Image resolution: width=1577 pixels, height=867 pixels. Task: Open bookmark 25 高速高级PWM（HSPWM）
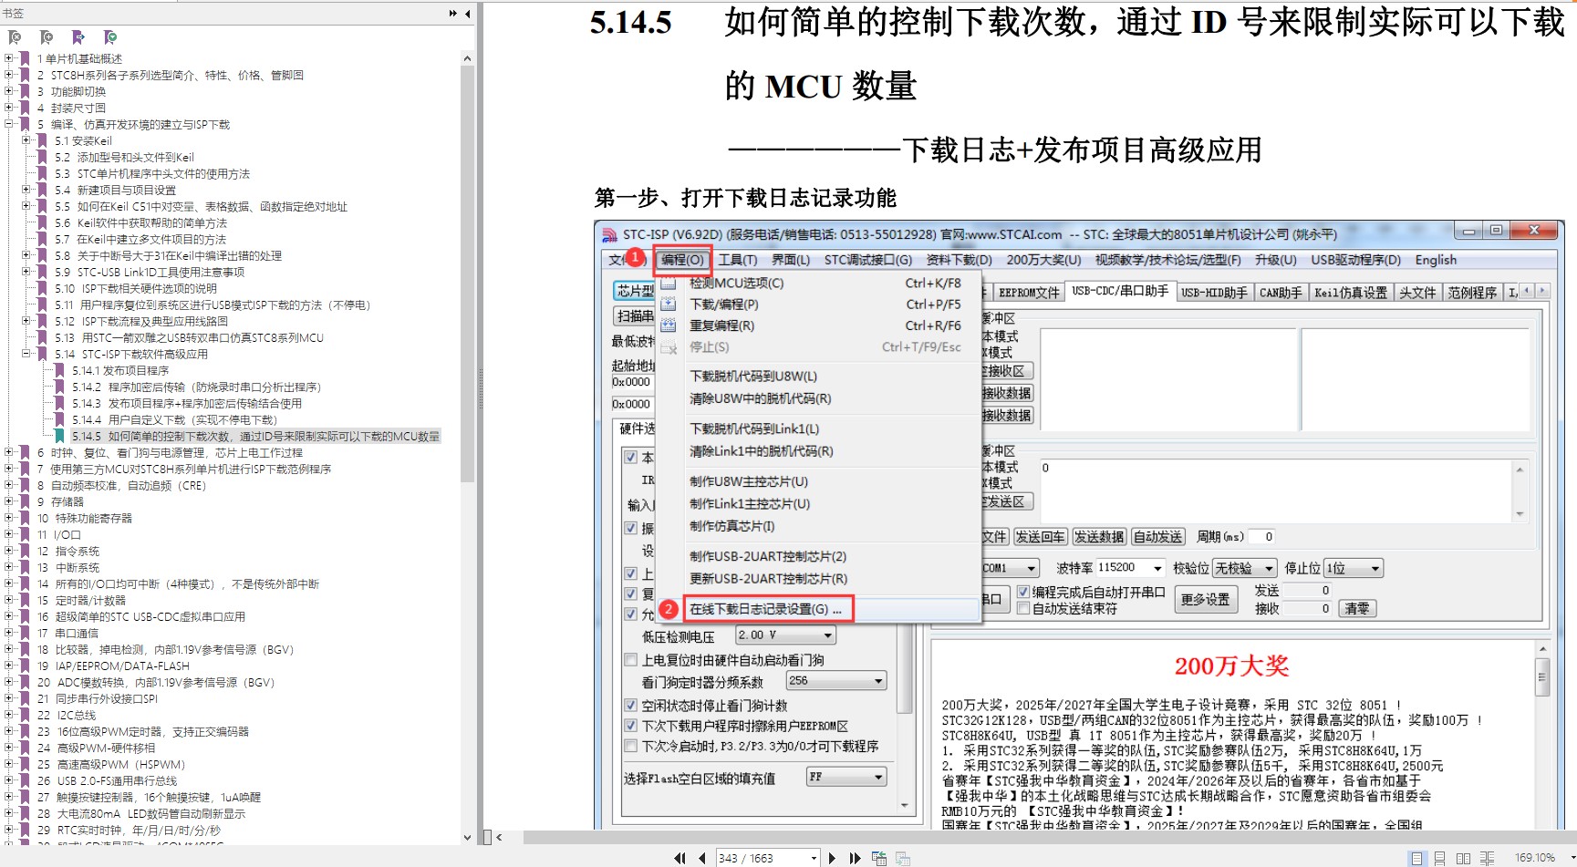point(111,765)
